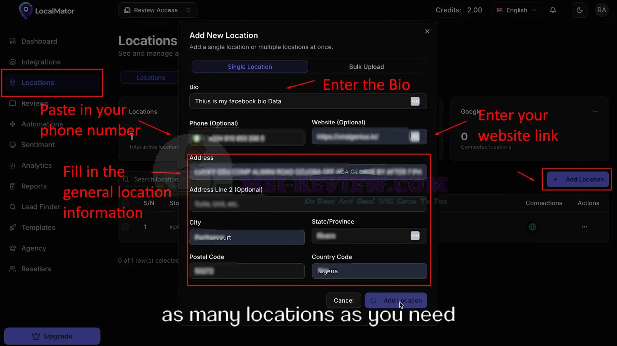The image size is (617, 346).
Task: Click the Reports clipboard icon
Action: [13, 186]
